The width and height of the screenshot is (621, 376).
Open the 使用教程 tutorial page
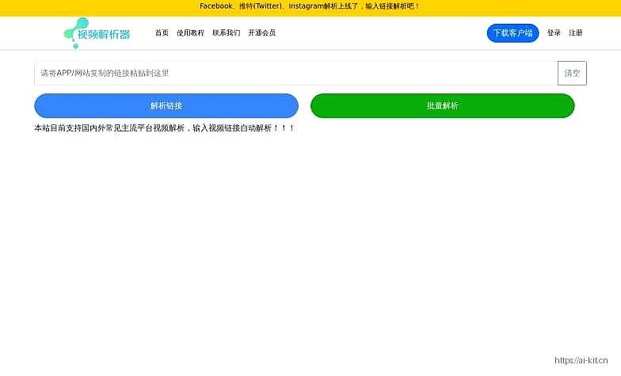coord(190,33)
